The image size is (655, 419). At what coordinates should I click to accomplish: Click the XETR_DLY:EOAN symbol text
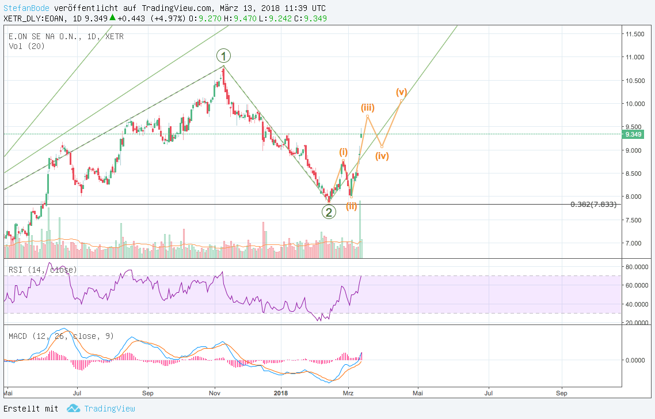[34, 18]
